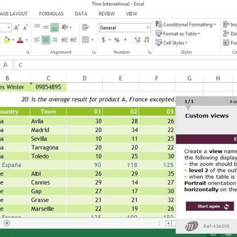Click the Increase Indent icon
The height and width of the screenshot is (237, 237).
[73, 40]
